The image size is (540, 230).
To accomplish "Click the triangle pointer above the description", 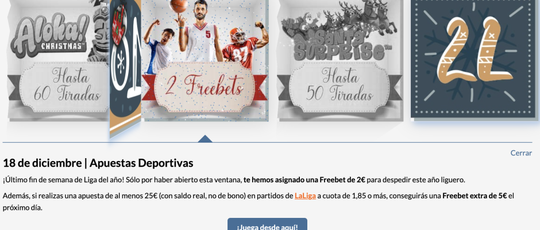I will 205,139.
